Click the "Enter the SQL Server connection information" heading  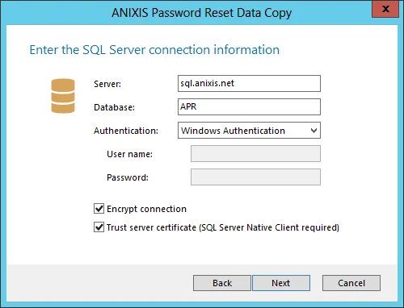pos(154,50)
